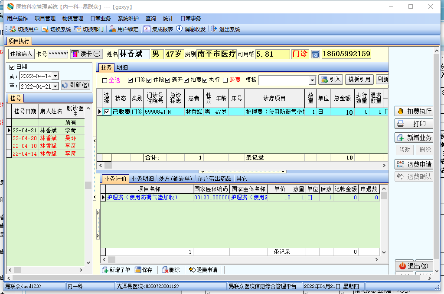This screenshot has width=444, height=294.
Task: Click right arrow of business table scrollbar
Action: [384, 165]
